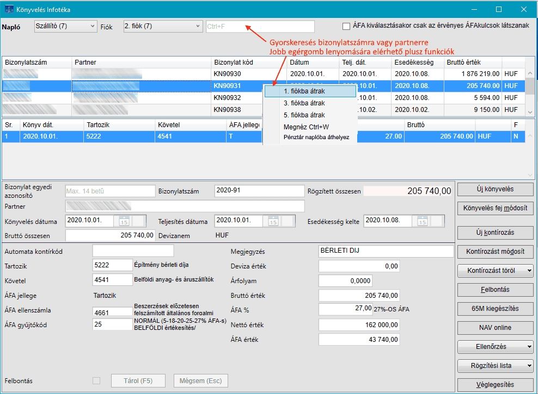Expand the Kontírozást töröl dropdown arrow
The image size is (538, 394).
click(x=529, y=271)
